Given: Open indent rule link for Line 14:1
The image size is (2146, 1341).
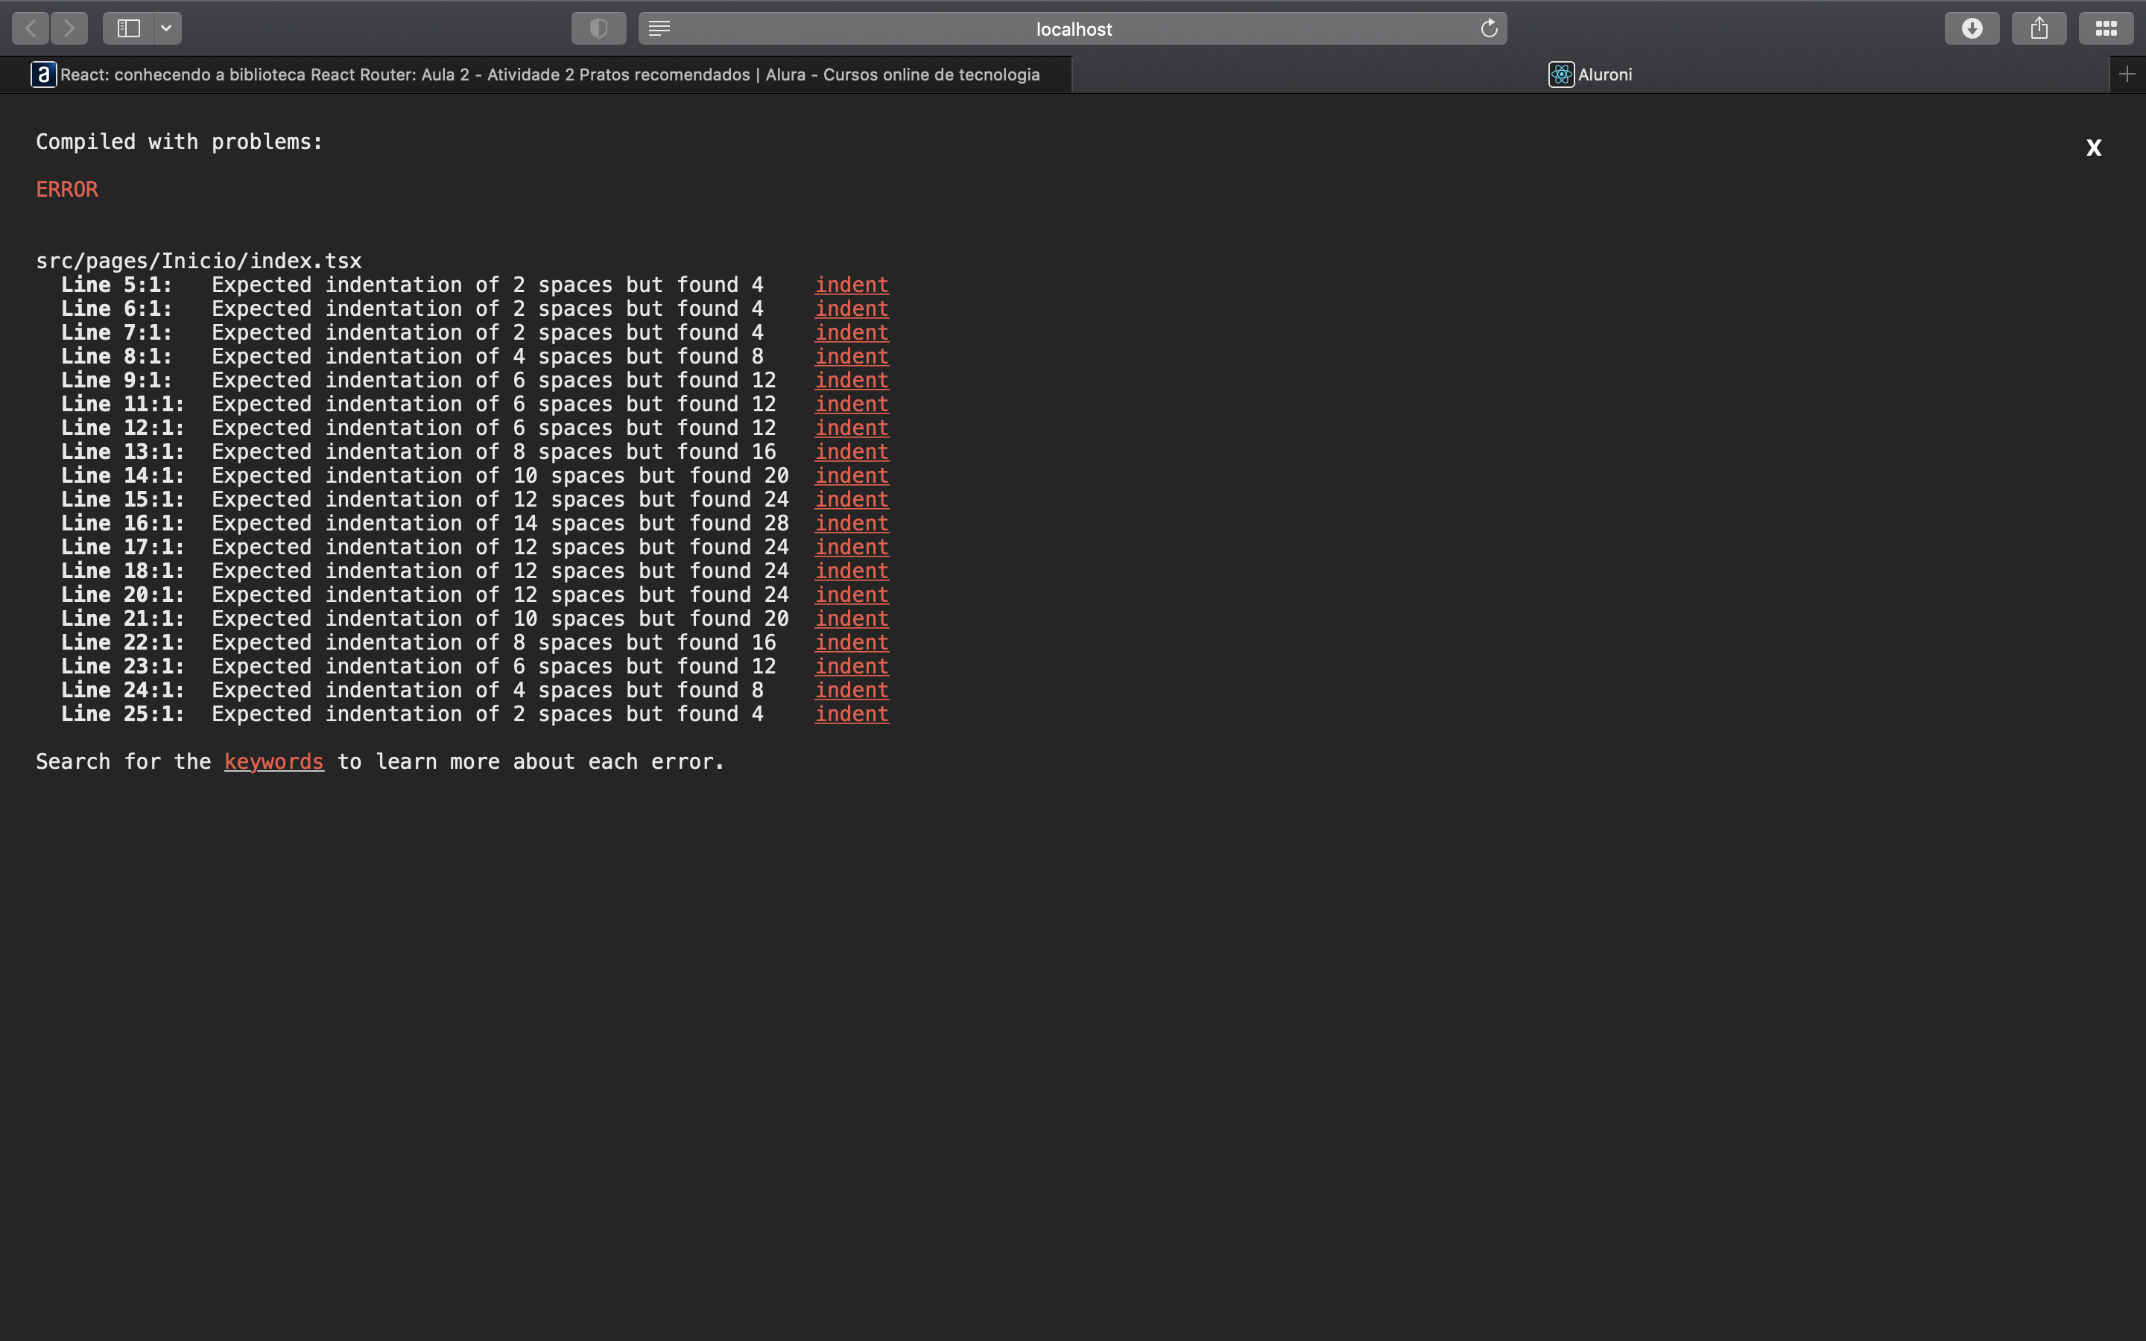Looking at the screenshot, I should tap(851, 475).
